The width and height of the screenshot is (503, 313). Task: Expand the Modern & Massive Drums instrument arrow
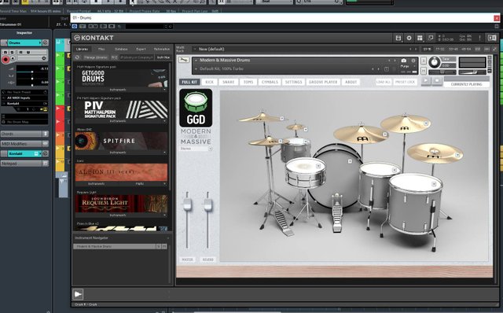point(196,61)
